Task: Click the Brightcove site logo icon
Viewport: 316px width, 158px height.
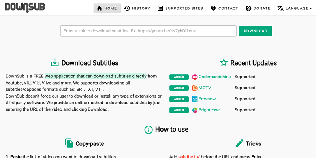Action: 195,110
